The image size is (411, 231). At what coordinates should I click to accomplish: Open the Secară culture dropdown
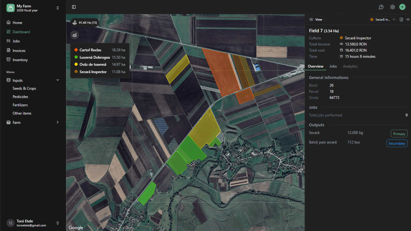pos(383,19)
